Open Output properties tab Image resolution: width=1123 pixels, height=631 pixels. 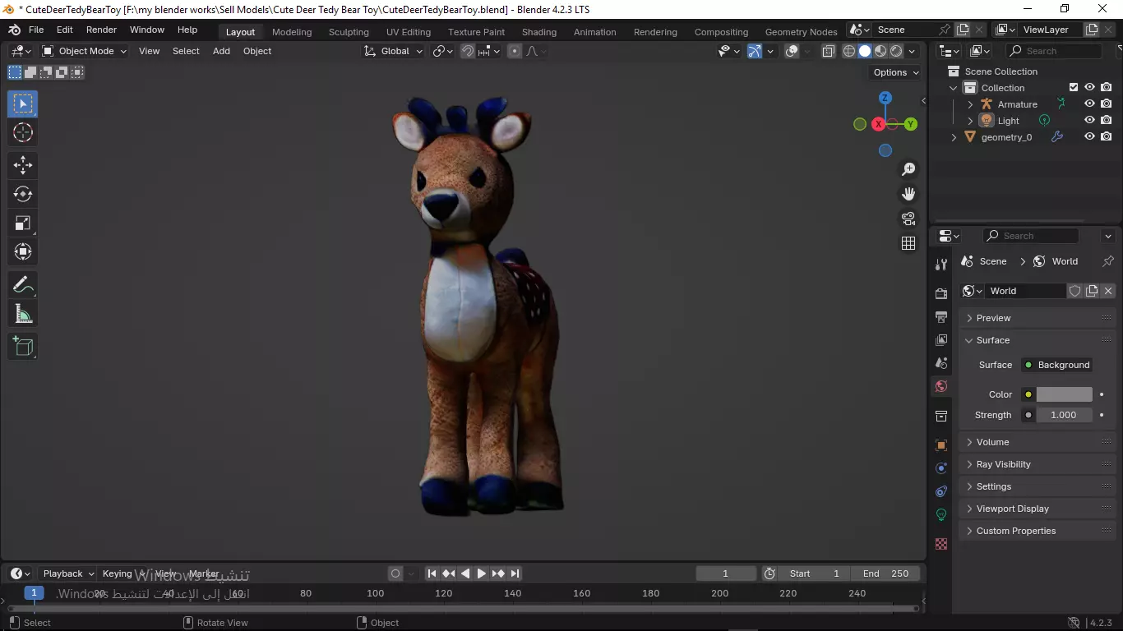(941, 316)
